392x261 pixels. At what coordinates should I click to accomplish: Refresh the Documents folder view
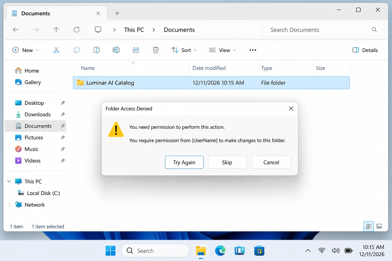point(77,30)
